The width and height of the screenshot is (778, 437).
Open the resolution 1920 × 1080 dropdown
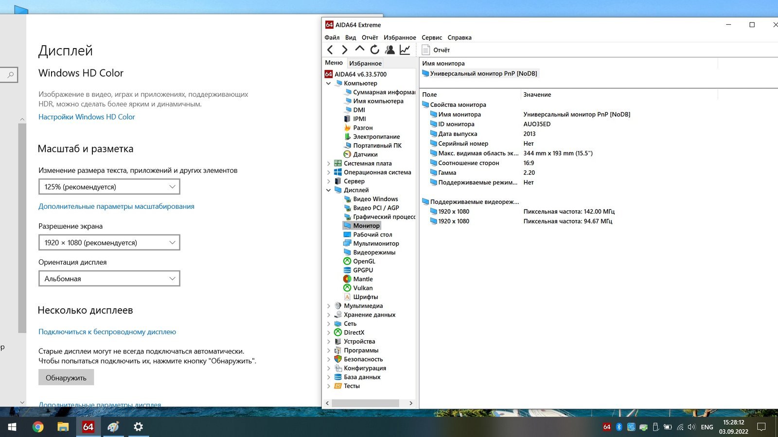pos(109,243)
